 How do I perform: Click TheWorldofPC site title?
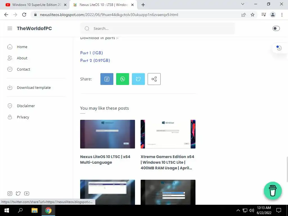pyautogui.click(x=34, y=28)
